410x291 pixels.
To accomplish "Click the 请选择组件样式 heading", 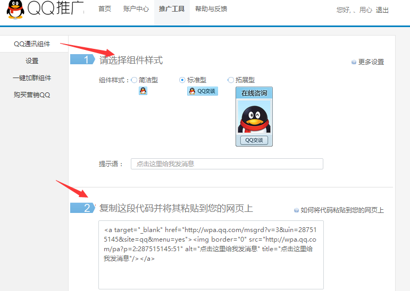I will [x=131, y=60].
